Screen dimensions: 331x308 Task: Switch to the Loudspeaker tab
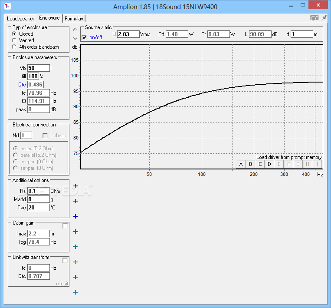click(20, 19)
